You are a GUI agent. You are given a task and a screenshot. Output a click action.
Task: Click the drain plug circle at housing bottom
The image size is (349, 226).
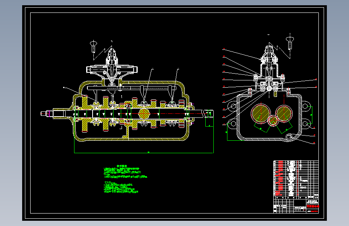pyautogui.click(x=289, y=137)
